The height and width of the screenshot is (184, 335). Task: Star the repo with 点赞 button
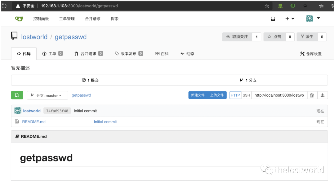pyautogui.click(x=275, y=37)
